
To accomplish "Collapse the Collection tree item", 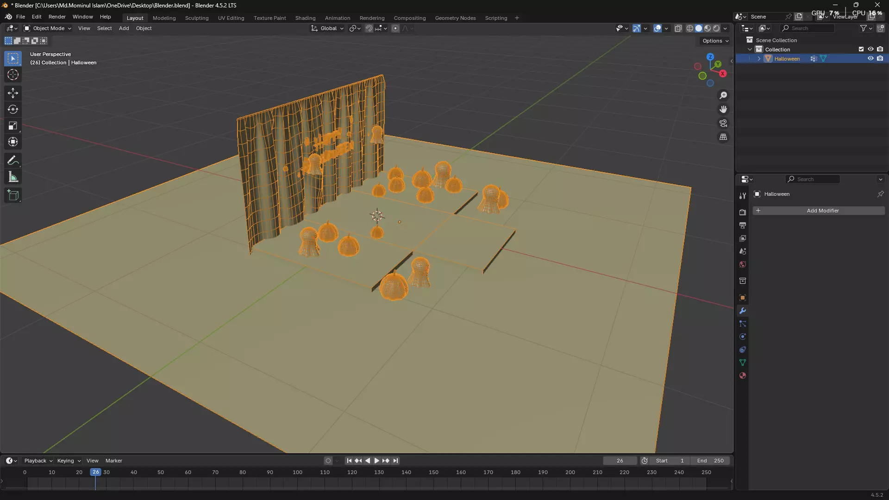I will [x=750, y=50].
